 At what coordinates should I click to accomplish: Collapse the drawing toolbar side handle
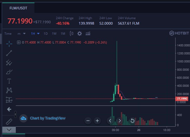pyautogui.click(x=15, y=114)
